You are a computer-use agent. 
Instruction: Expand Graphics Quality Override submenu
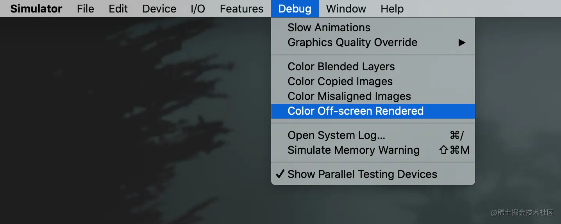373,42
